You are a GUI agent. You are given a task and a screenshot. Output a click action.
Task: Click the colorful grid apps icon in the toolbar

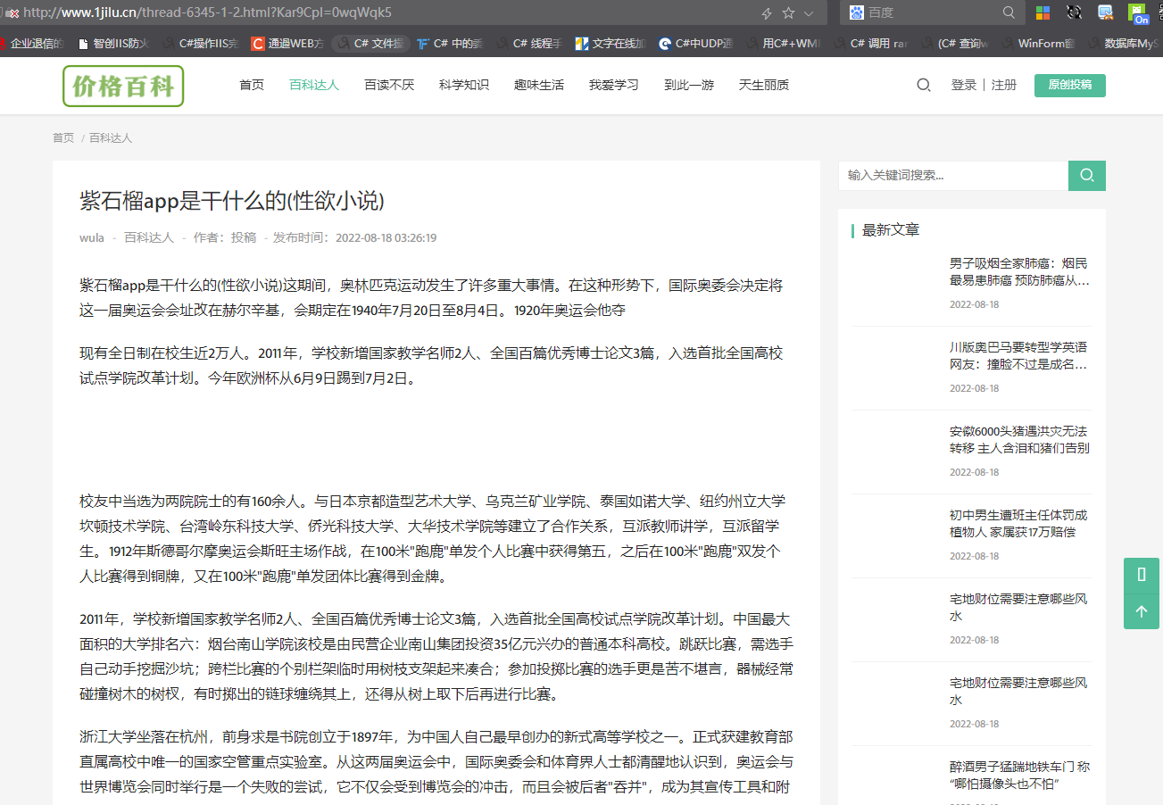tap(1043, 12)
